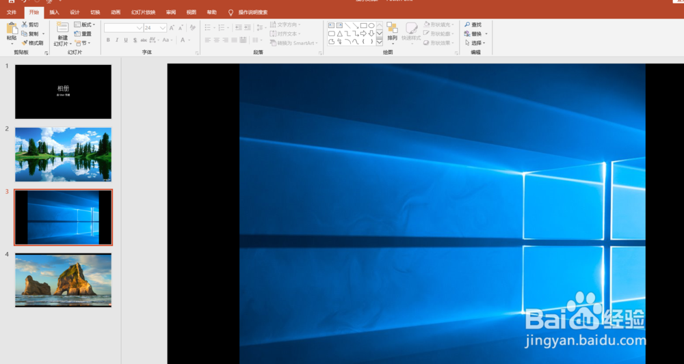Click the decrease indent icon
Screen dimensions: 684x364
click(238, 27)
